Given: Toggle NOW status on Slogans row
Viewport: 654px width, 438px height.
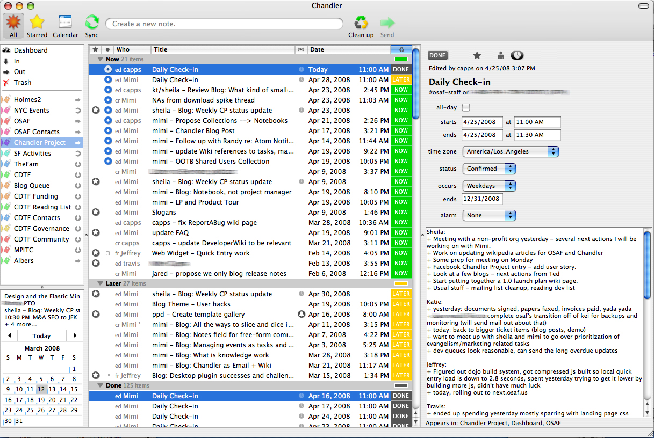Looking at the screenshot, I should 401,213.
